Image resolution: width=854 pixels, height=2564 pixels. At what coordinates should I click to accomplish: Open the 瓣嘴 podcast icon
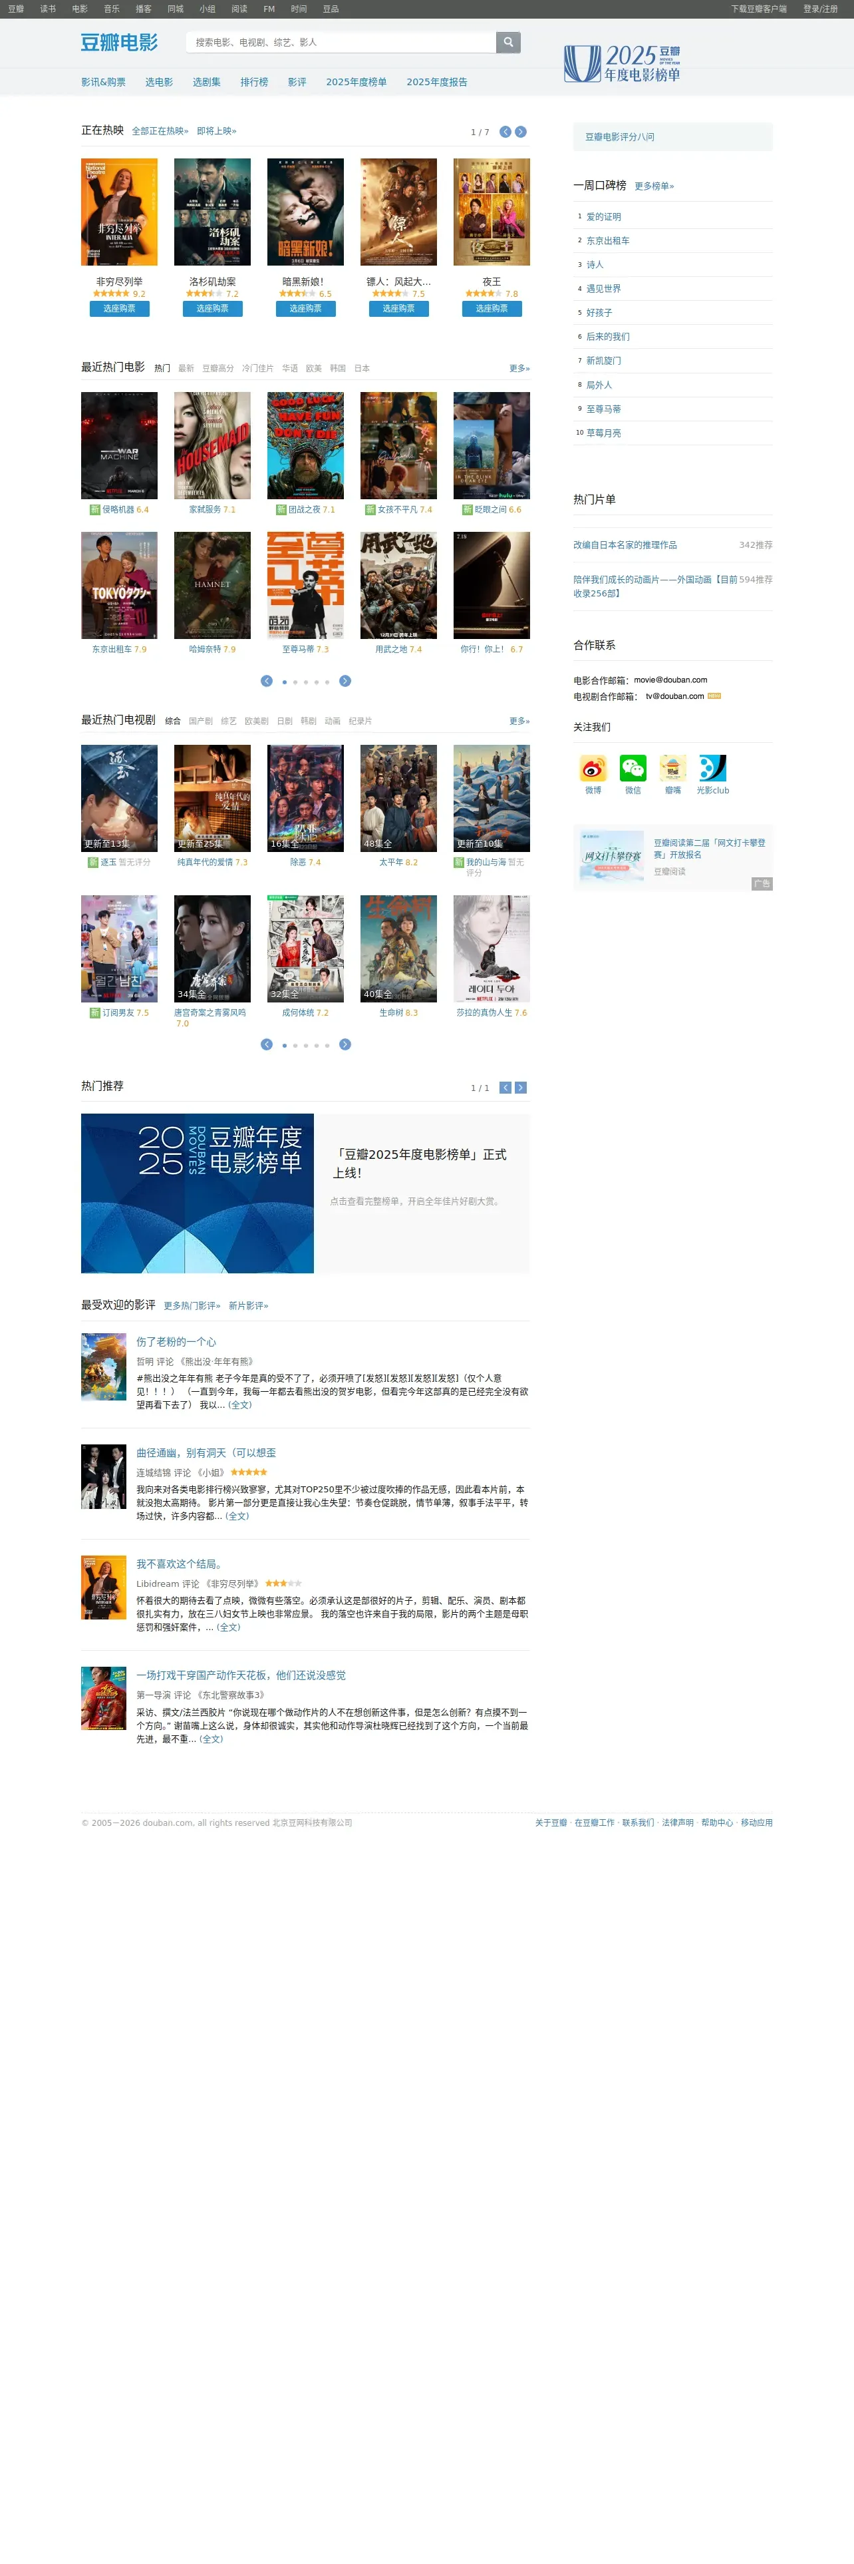pos(673,768)
